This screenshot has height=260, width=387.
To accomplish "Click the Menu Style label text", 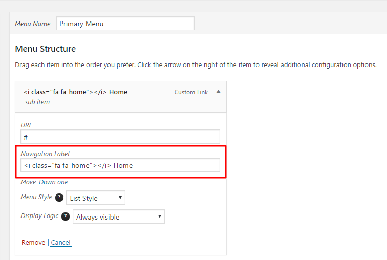I will click(x=36, y=197).
